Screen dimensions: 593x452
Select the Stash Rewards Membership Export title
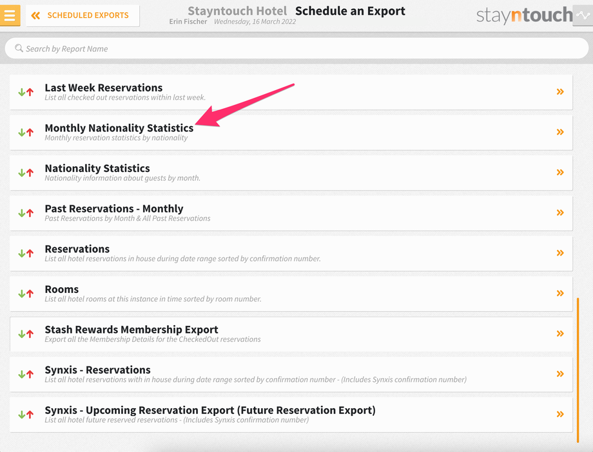[131, 330]
